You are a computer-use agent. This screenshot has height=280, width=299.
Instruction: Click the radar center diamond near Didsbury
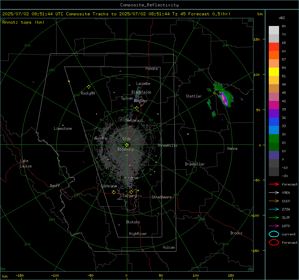coord(127,145)
